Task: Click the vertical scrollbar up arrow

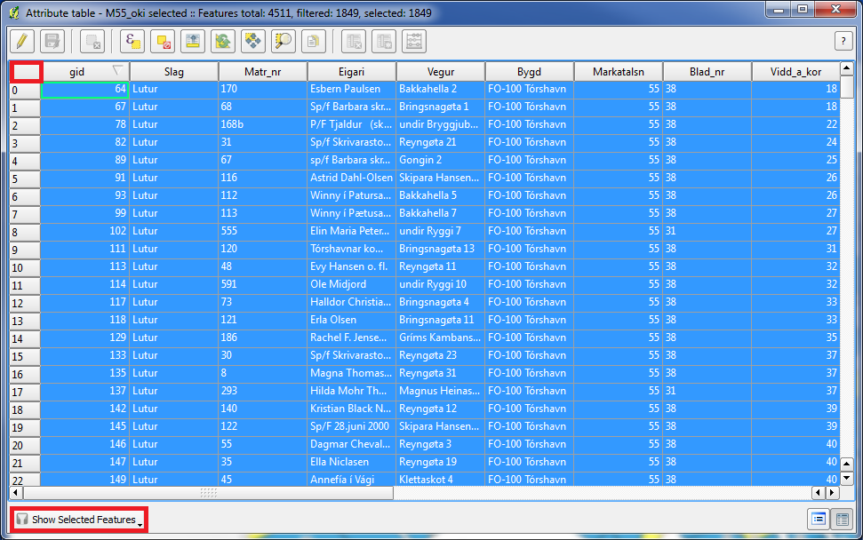Action: tap(847, 68)
